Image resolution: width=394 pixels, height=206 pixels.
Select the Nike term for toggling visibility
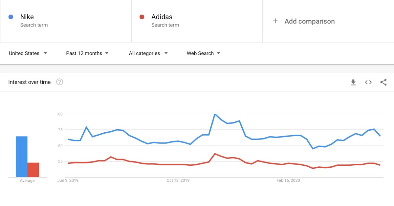click(27, 17)
